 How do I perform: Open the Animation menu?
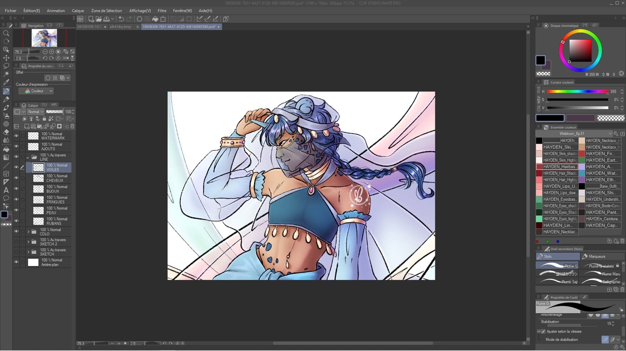(56, 10)
